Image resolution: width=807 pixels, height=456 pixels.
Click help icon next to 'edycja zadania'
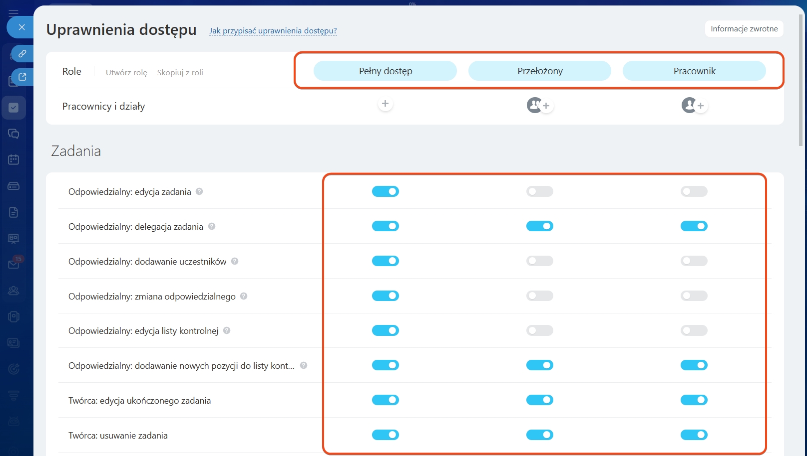(x=199, y=191)
